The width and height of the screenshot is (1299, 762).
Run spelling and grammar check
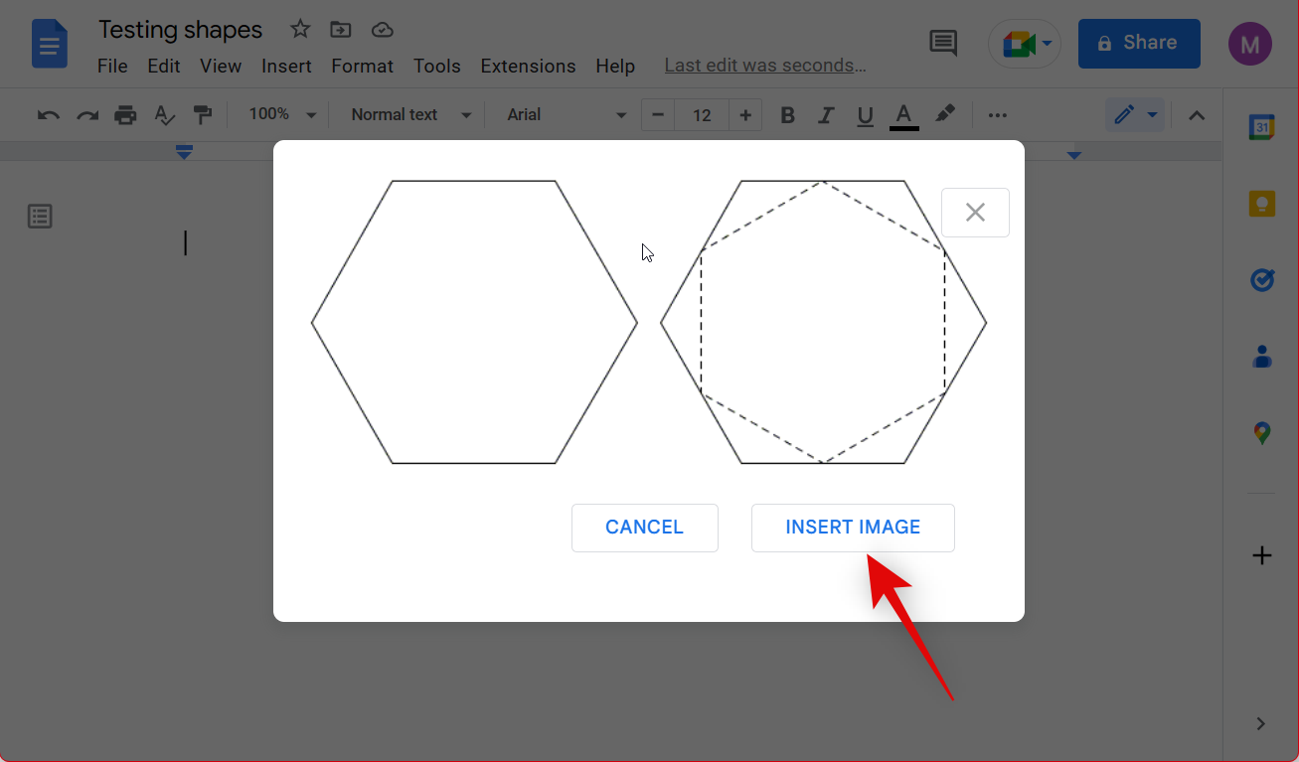click(164, 115)
